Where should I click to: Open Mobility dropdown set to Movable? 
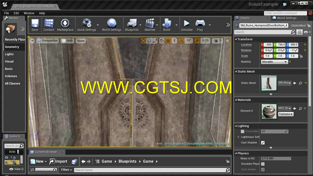275,62
